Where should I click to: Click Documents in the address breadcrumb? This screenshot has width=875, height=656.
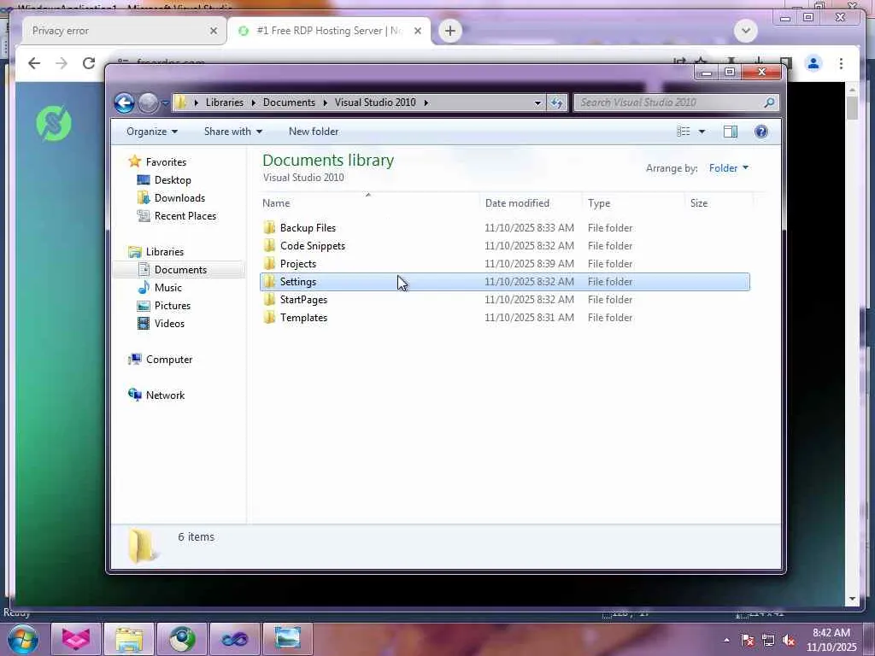click(289, 102)
